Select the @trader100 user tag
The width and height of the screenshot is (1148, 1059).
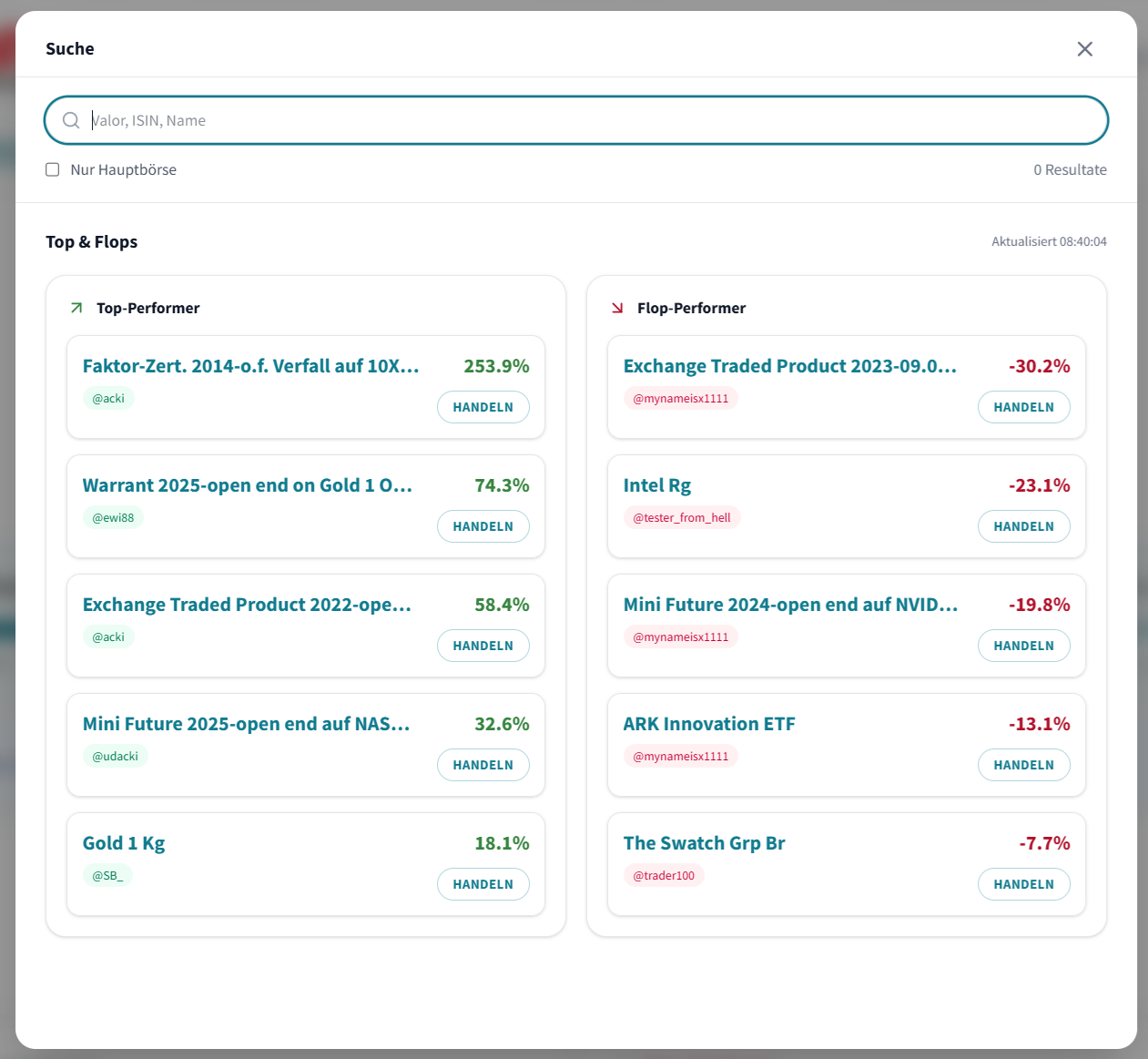click(664, 876)
